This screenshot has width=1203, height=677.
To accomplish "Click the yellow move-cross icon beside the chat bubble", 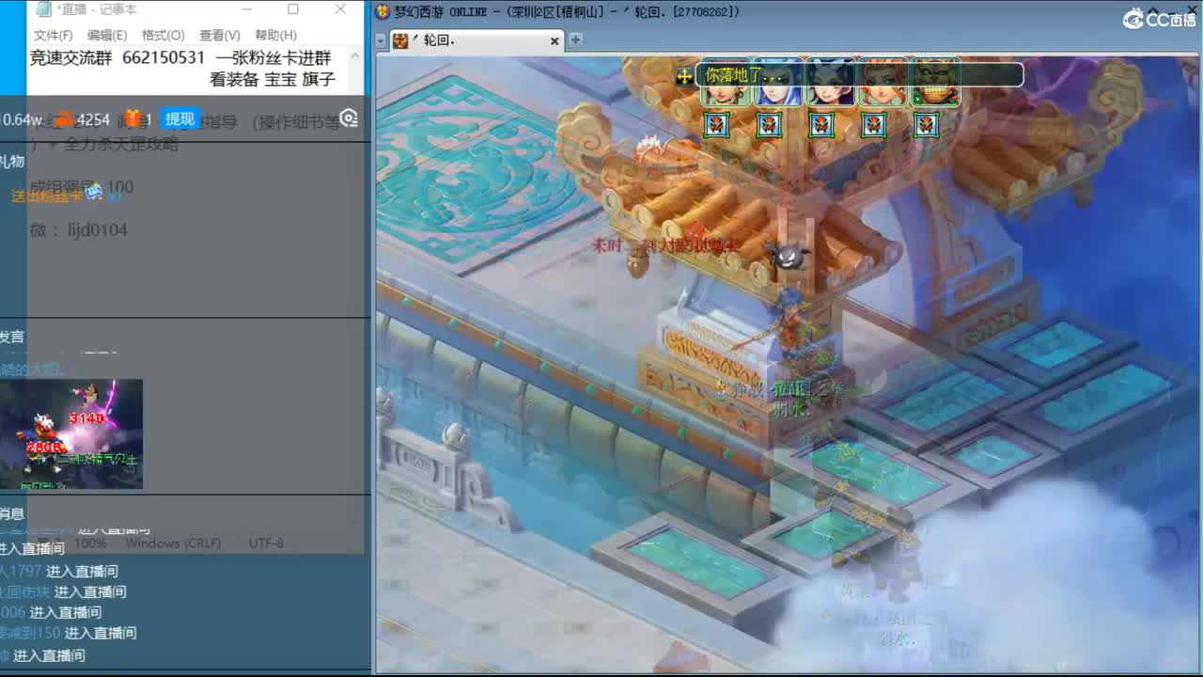I will tap(684, 76).
